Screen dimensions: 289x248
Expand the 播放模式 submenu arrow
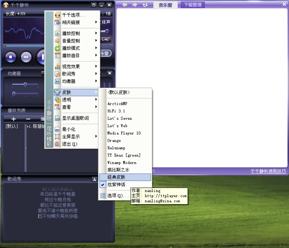point(96,48)
